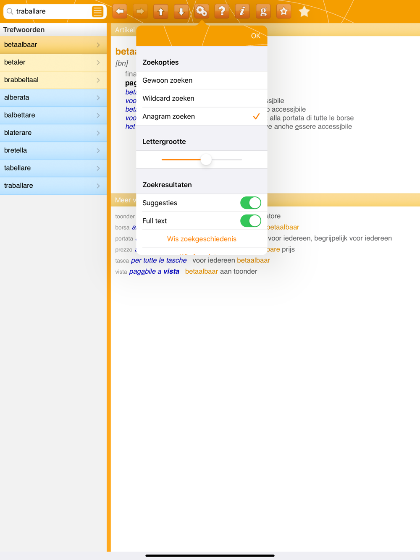This screenshot has width=420, height=560.
Task: Select 'alberata' in the Trefwoorden list
Action: point(53,97)
